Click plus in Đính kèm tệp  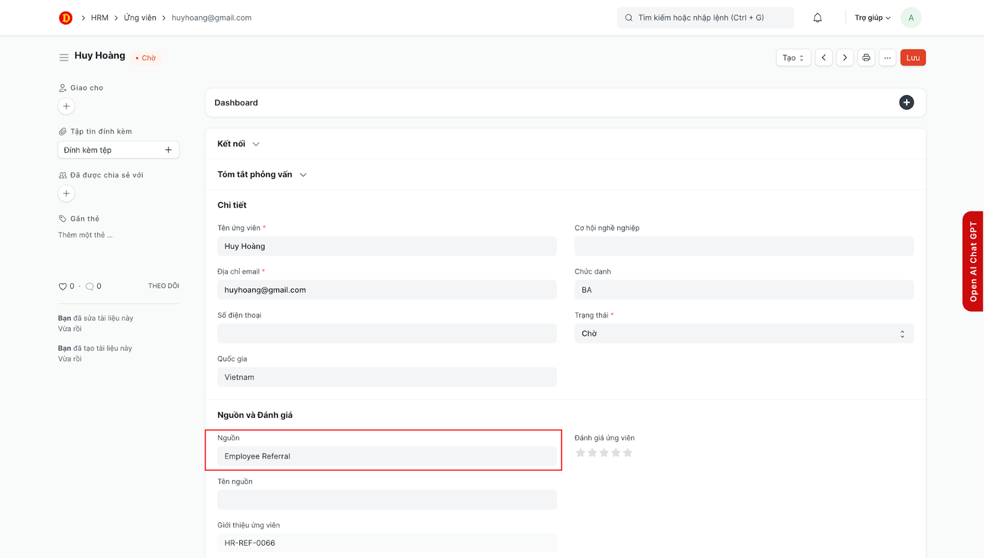(x=169, y=150)
